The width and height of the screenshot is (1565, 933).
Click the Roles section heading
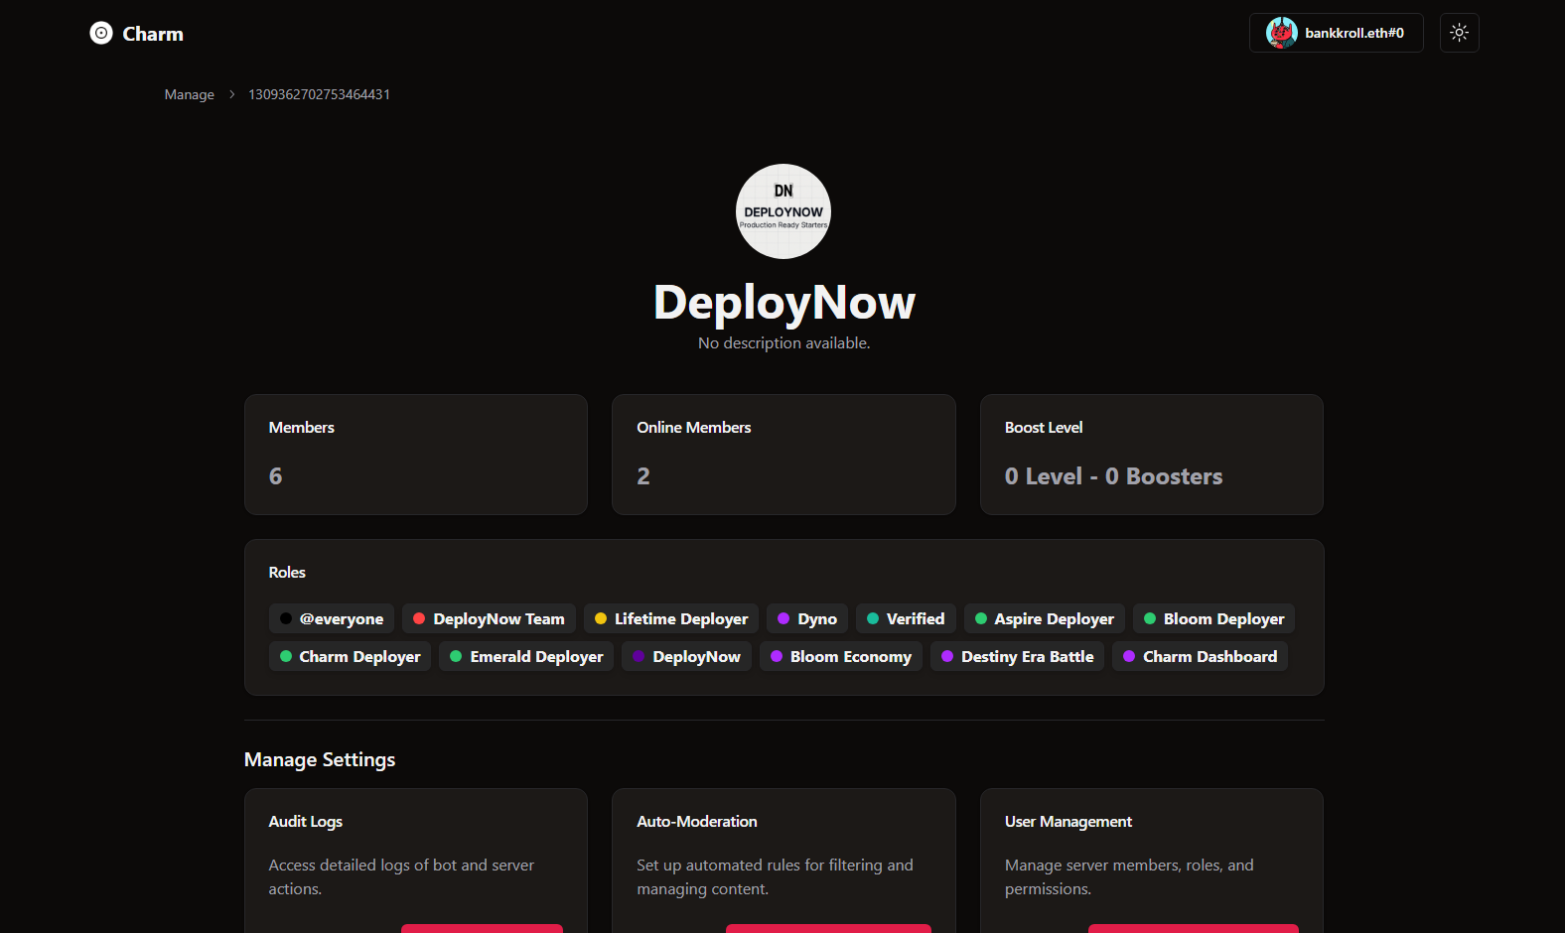[x=287, y=572]
